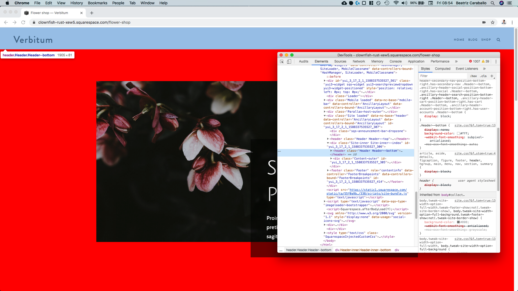The width and height of the screenshot is (518, 291).
Task: Click the site's search magnifier icon
Action: coord(498,40)
